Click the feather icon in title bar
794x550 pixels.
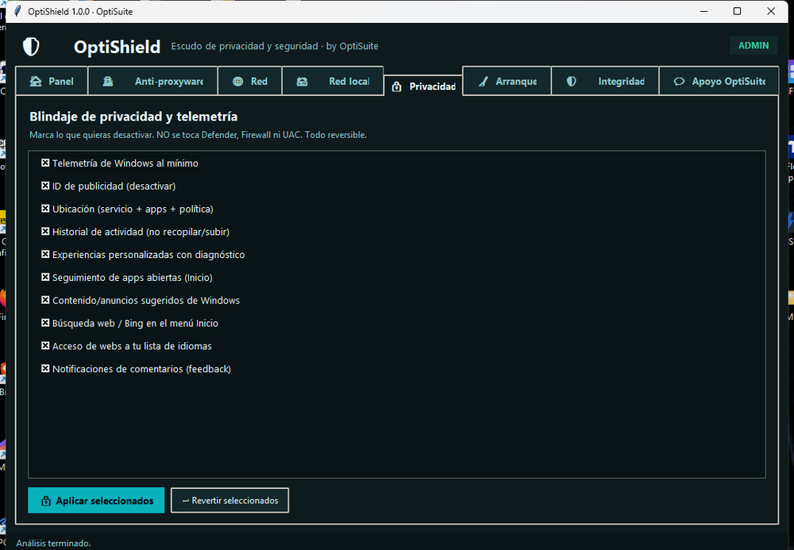pyautogui.click(x=17, y=11)
